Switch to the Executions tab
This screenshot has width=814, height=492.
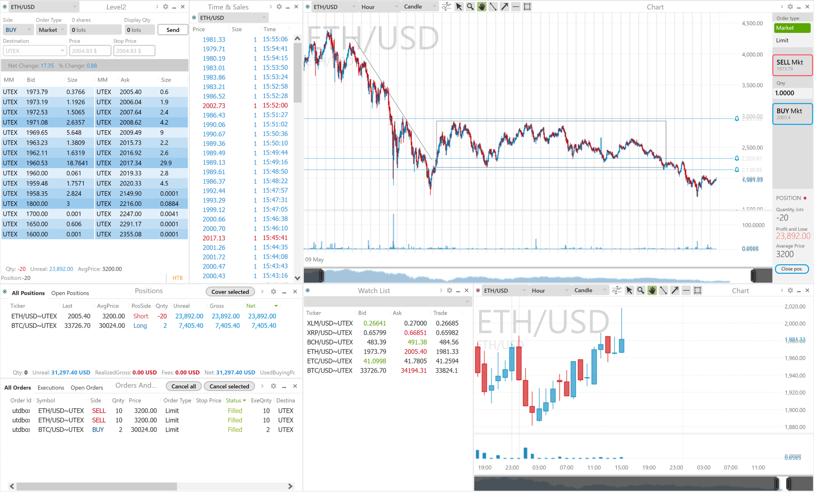pos(51,388)
